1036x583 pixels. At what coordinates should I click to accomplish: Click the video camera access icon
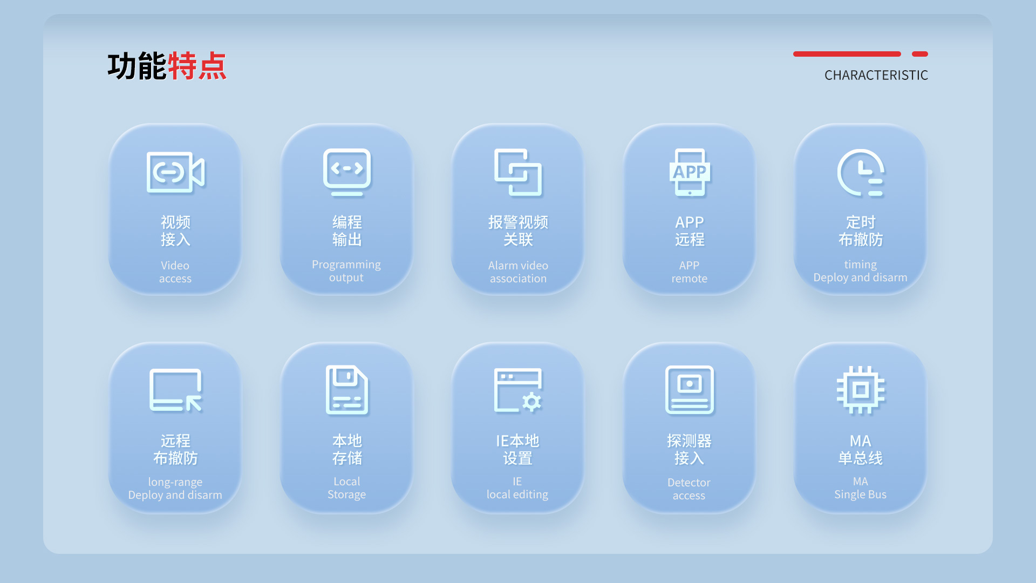175,172
